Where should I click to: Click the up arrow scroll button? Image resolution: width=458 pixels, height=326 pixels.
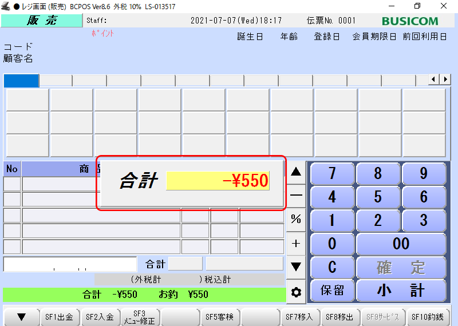(x=296, y=172)
